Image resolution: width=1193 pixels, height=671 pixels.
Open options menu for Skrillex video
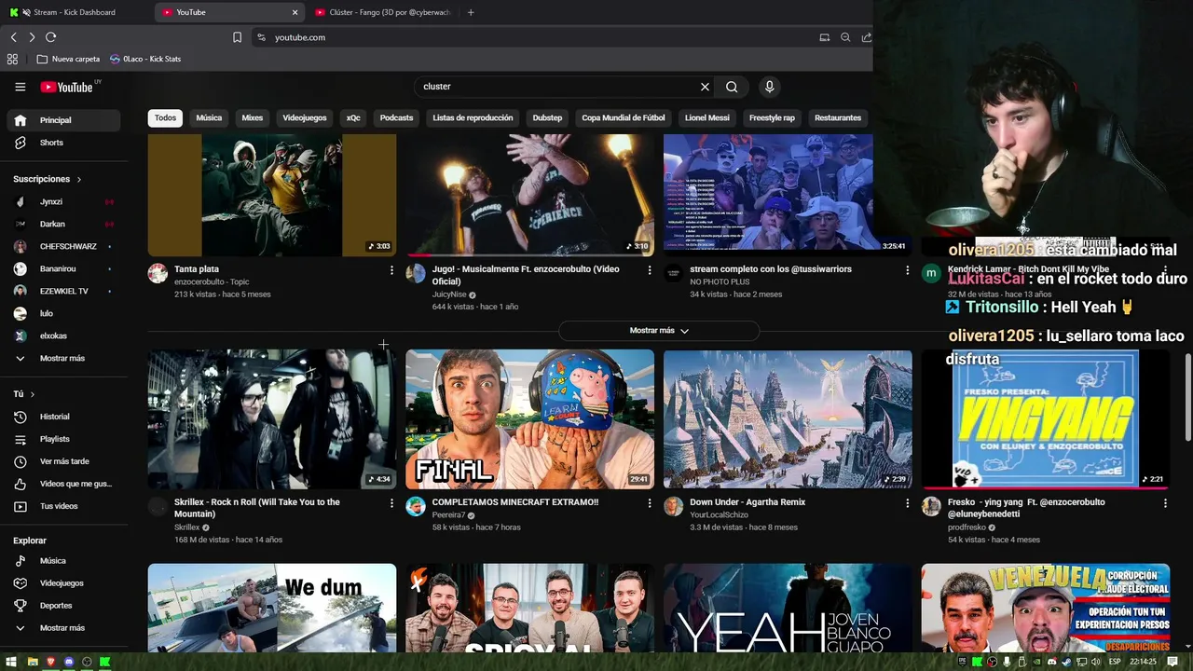(391, 502)
